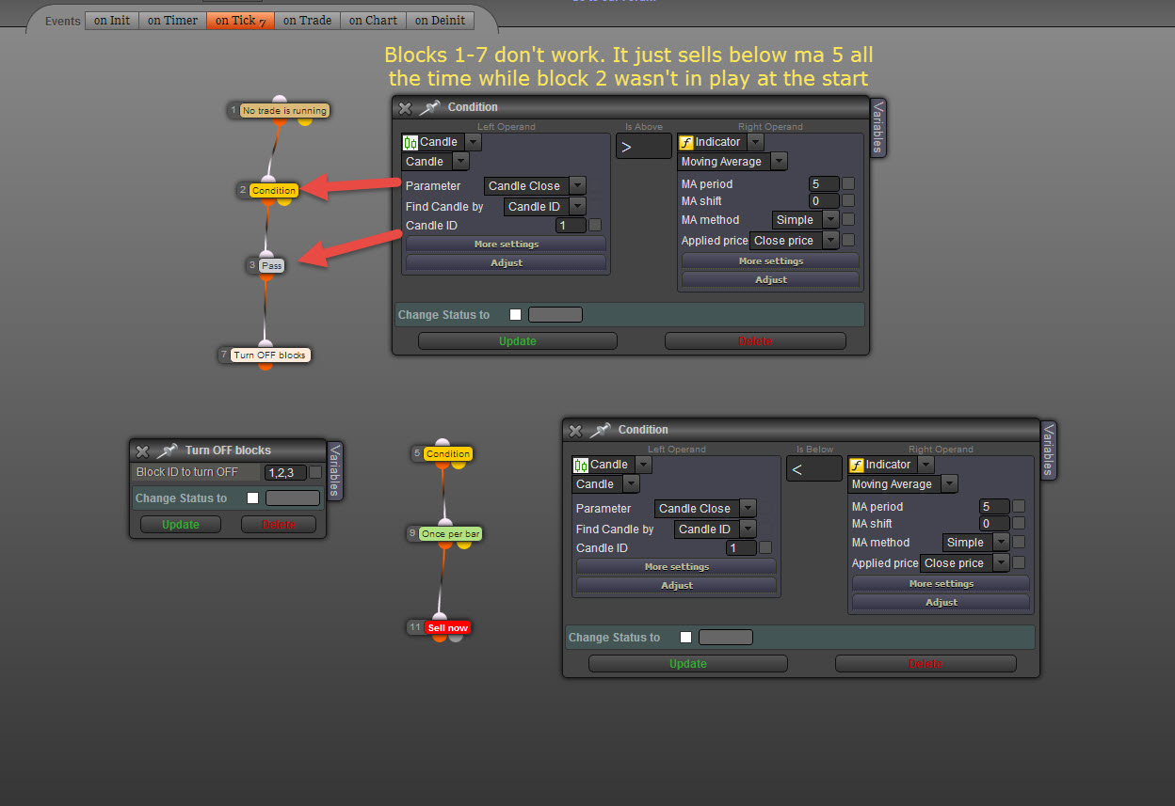Toggle Block ID to turn OFF checkbox
This screenshot has height=806, width=1175.
315,472
